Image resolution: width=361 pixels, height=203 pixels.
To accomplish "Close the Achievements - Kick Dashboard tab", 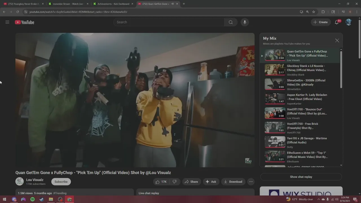I will point(132,4).
